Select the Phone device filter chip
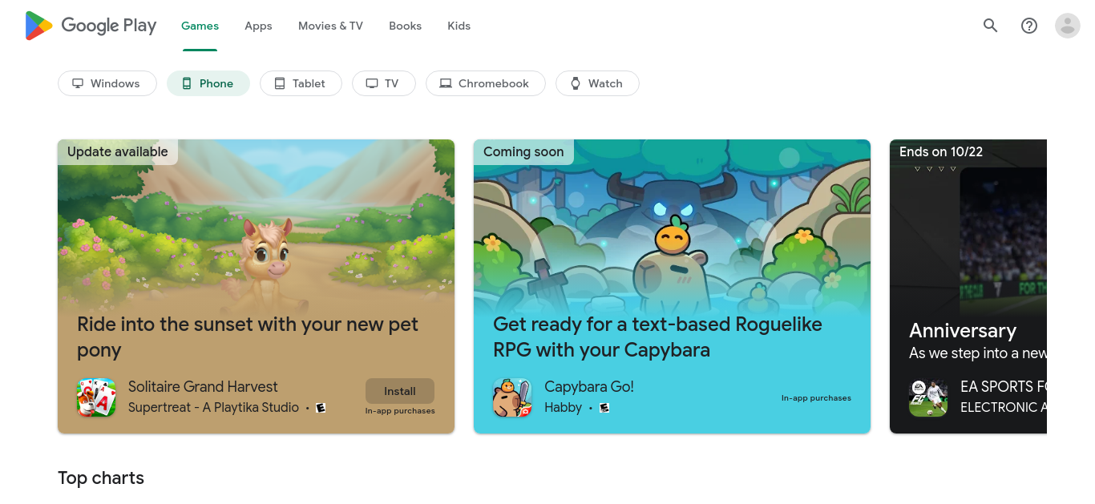1095x504 pixels. point(208,83)
